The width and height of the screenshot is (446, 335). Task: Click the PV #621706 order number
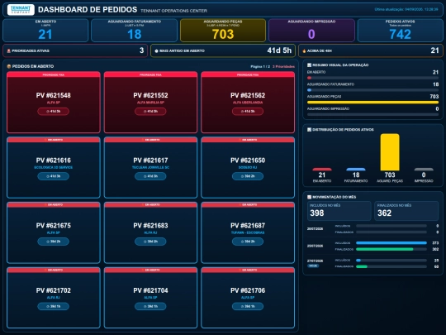coord(248,290)
